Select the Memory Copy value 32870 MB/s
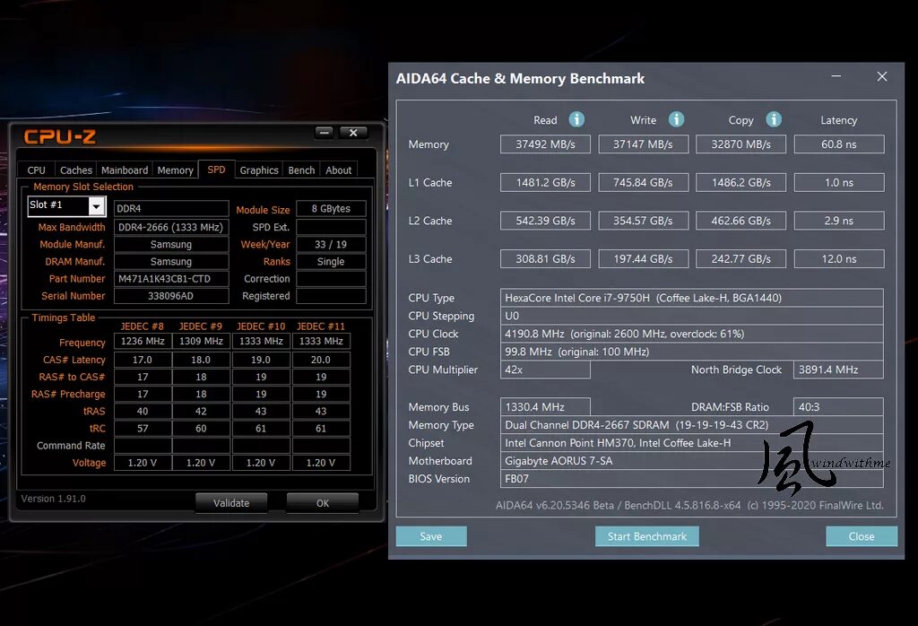The image size is (918, 626). (x=740, y=144)
